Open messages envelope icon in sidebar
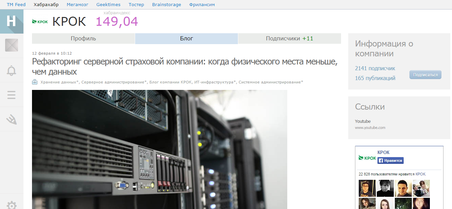The height and width of the screenshot is (209, 452). [x=12, y=45]
